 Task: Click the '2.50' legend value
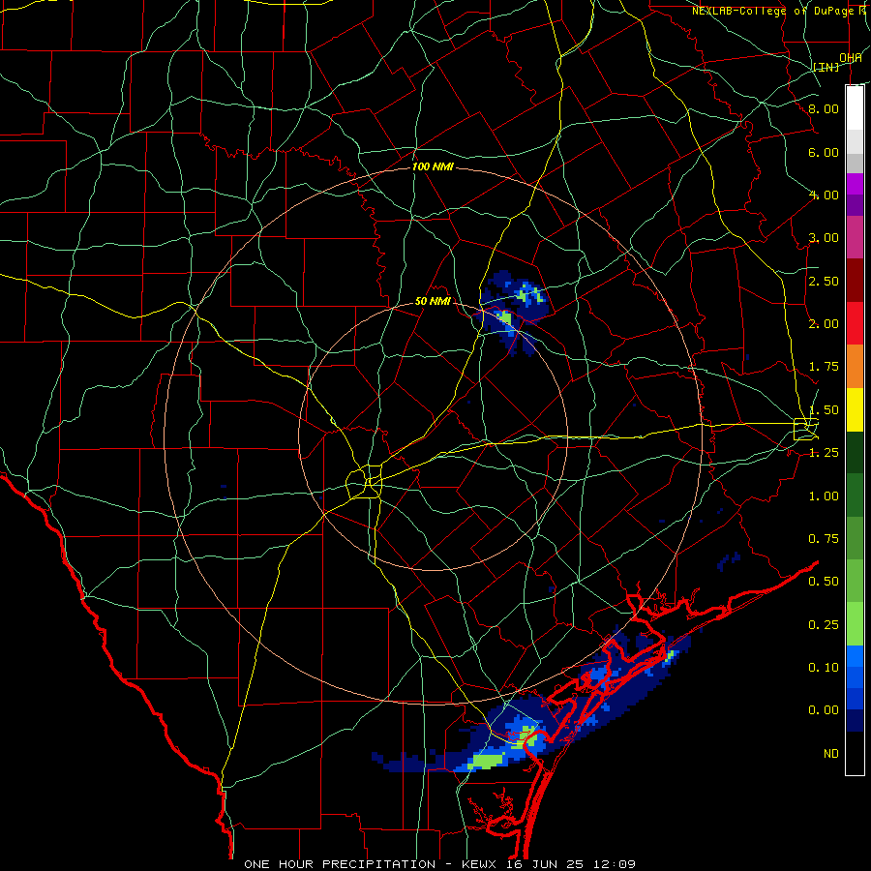click(x=824, y=281)
